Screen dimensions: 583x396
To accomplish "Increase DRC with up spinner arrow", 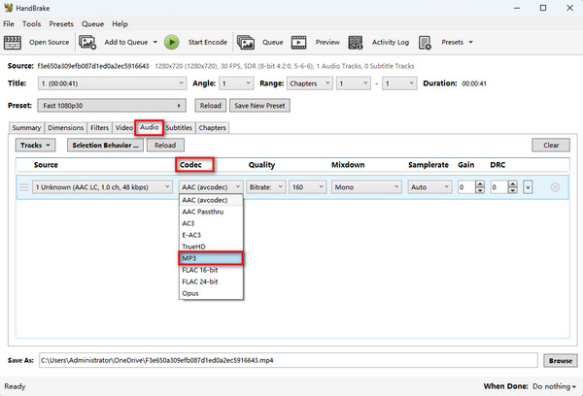I will click(513, 183).
